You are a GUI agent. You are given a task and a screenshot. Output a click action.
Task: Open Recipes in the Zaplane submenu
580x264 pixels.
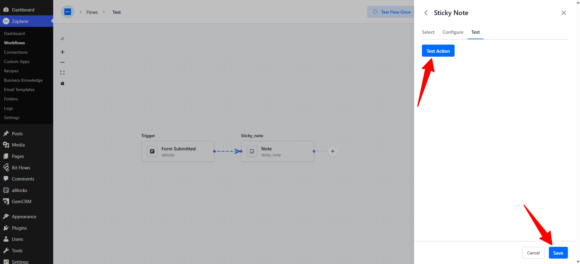[11, 71]
